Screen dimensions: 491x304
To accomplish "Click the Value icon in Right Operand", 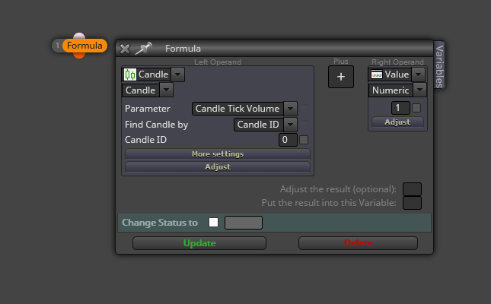I will pyautogui.click(x=376, y=74).
